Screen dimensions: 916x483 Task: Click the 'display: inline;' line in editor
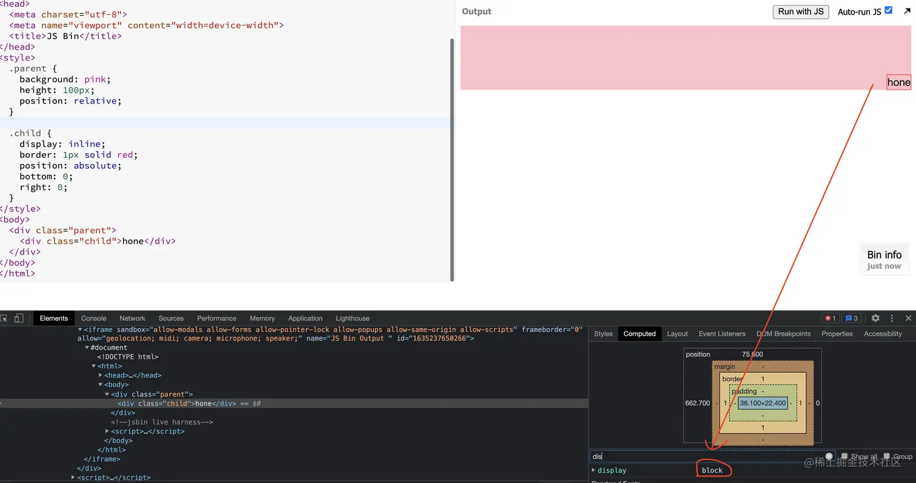coord(62,144)
